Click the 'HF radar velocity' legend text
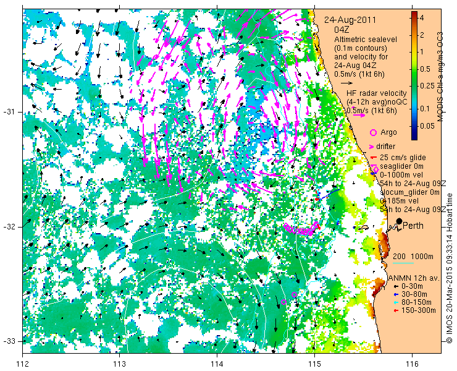Screen dimensions: 457x371 (x=377, y=93)
